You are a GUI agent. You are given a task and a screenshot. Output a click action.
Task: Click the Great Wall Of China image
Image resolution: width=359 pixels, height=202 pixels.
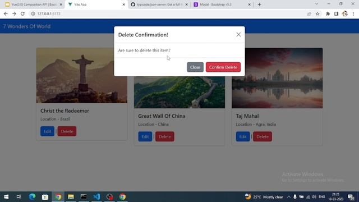coord(179,92)
